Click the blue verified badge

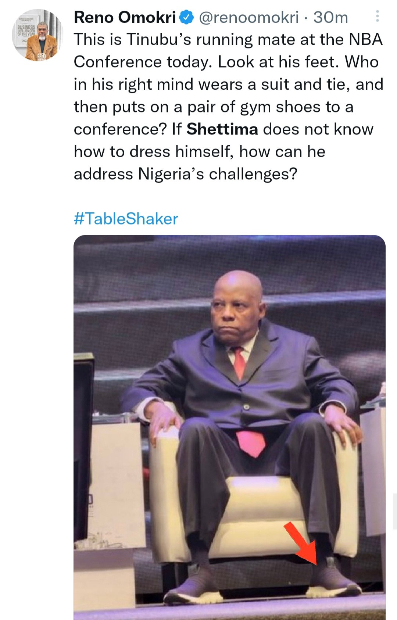point(187,17)
